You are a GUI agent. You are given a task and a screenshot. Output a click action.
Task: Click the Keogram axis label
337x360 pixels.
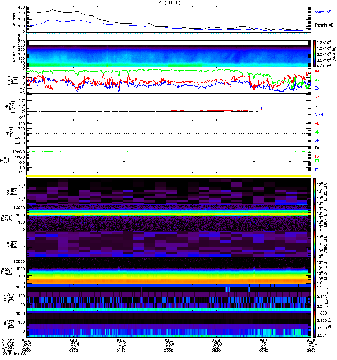coord(14,54)
